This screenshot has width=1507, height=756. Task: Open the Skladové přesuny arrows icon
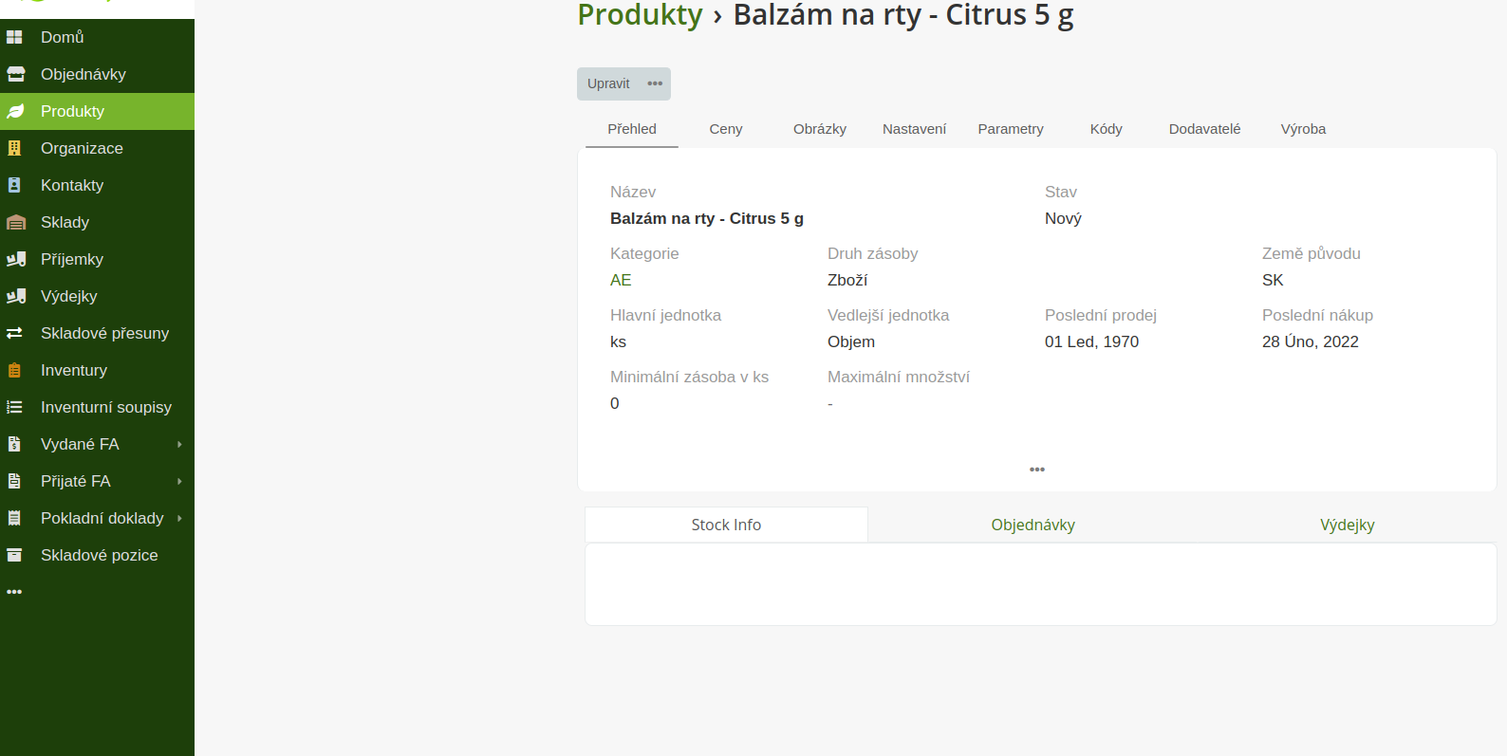(14, 333)
